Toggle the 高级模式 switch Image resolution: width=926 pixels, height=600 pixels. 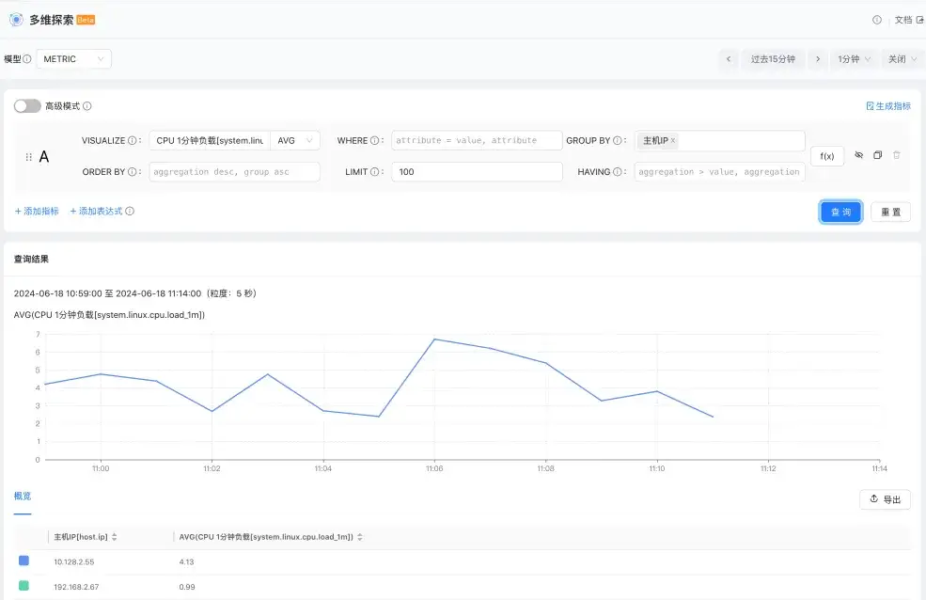pyautogui.click(x=27, y=106)
